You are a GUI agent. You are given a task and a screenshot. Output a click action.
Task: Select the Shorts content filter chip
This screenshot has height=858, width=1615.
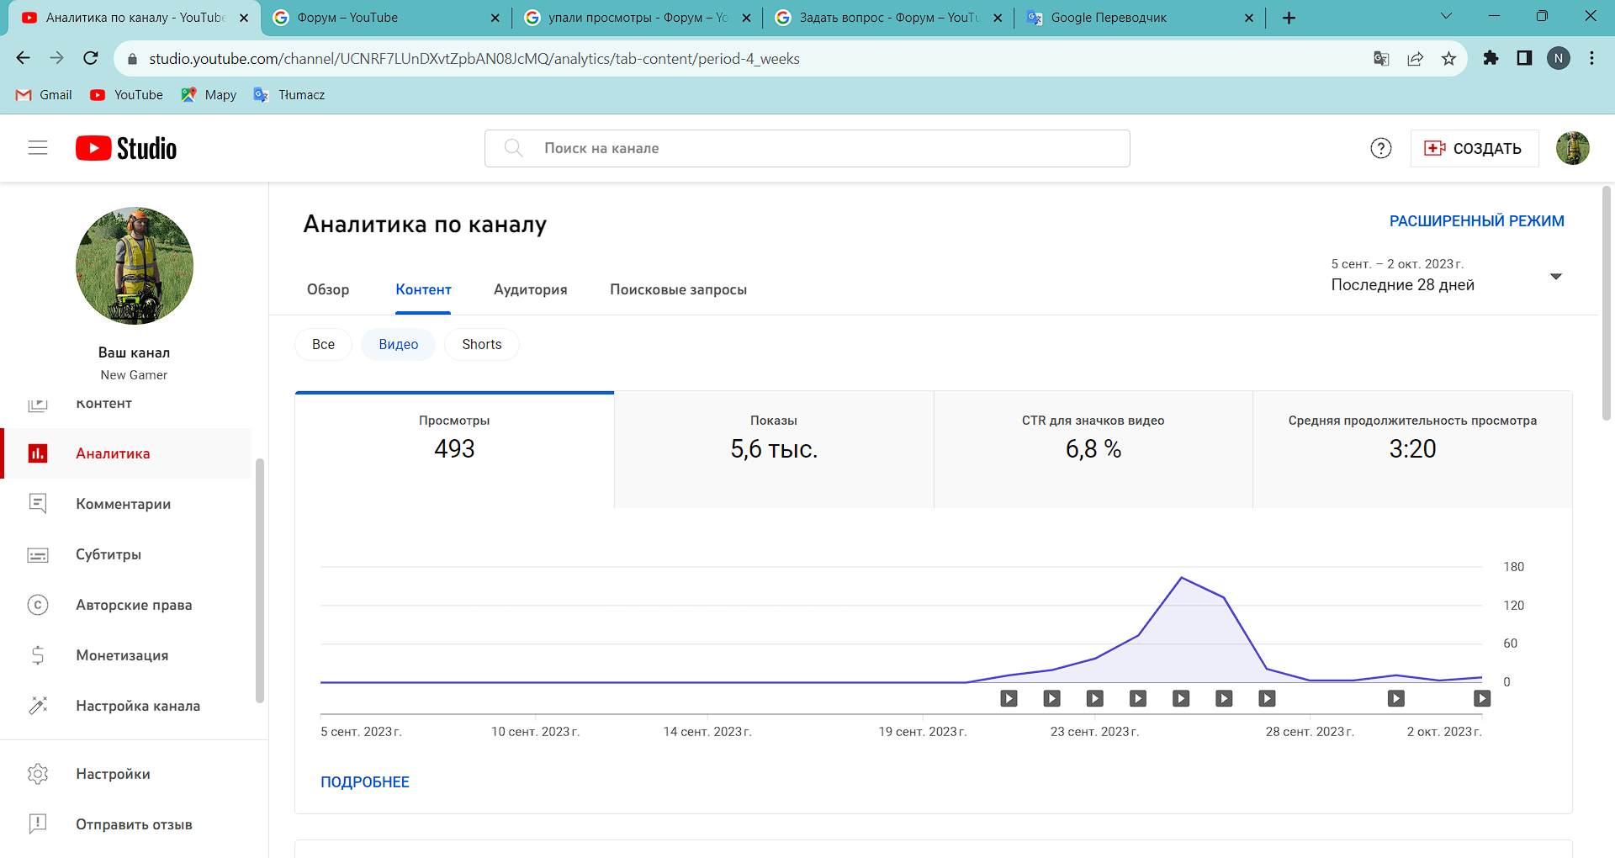pos(482,344)
